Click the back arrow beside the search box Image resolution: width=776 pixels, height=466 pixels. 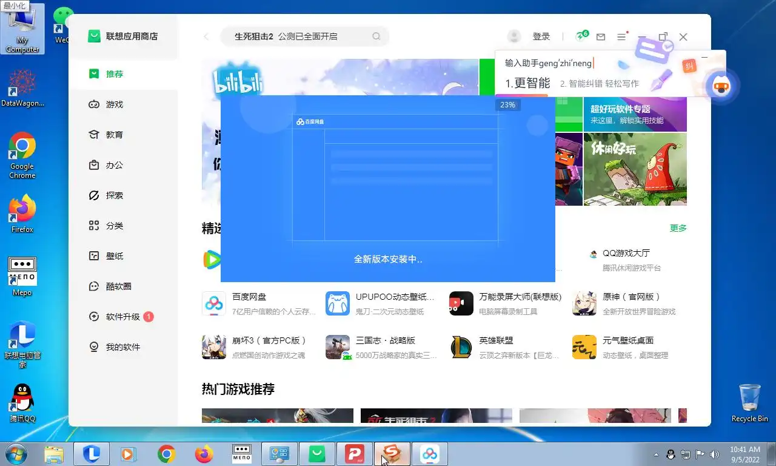tap(206, 36)
